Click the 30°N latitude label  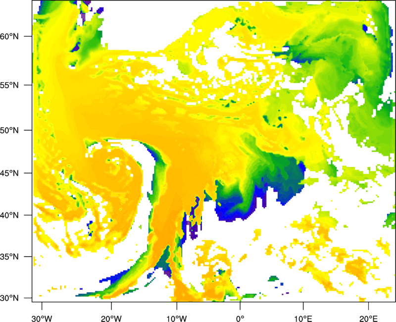click(9, 298)
